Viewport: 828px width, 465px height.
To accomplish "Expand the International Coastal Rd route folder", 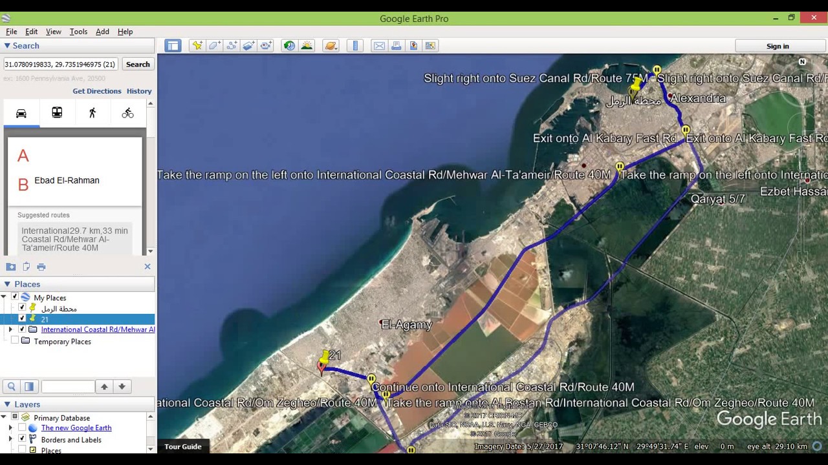I will point(10,329).
